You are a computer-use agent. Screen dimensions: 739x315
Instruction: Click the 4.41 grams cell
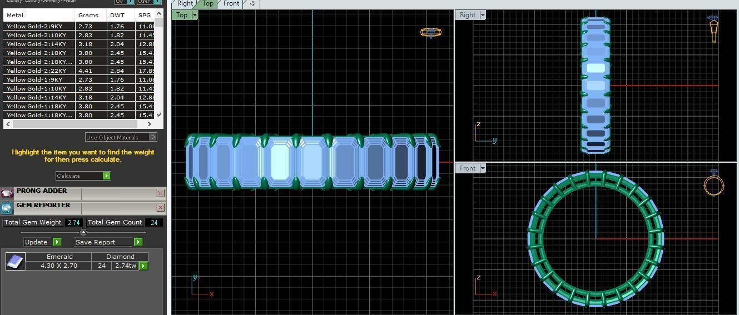click(91, 71)
